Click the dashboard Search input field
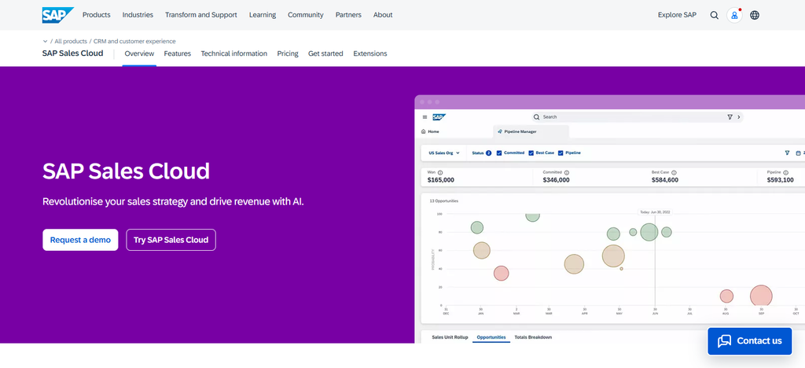This screenshot has height=368, width=805. pos(637,117)
